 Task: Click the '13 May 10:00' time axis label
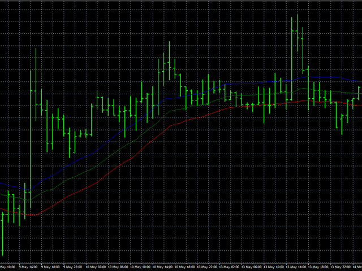click(274, 267)
